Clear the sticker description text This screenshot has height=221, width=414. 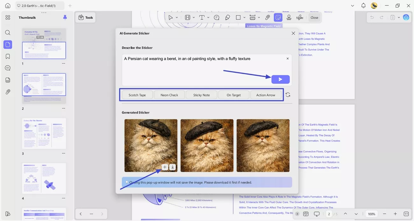288,59
